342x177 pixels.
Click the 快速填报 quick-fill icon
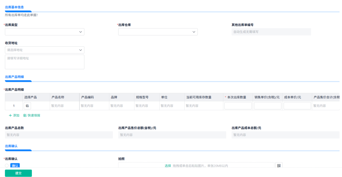pos(25,116)
